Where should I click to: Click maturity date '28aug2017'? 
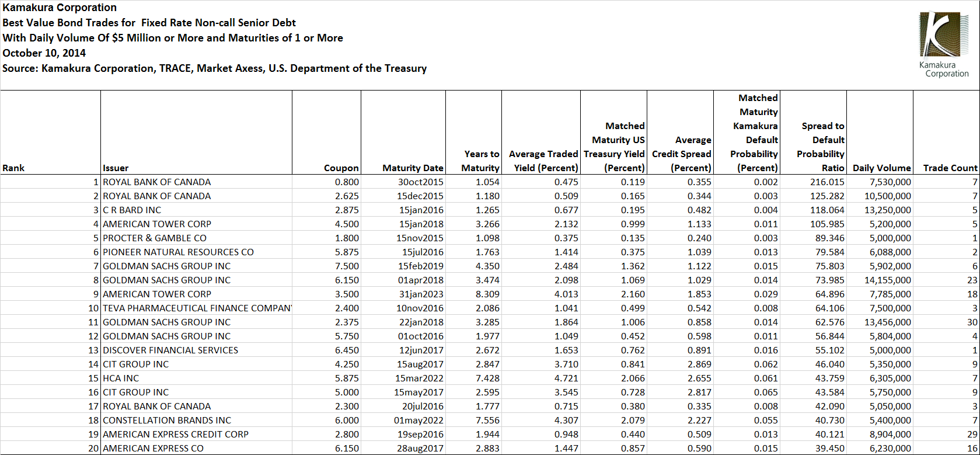(x=420, y=449)
